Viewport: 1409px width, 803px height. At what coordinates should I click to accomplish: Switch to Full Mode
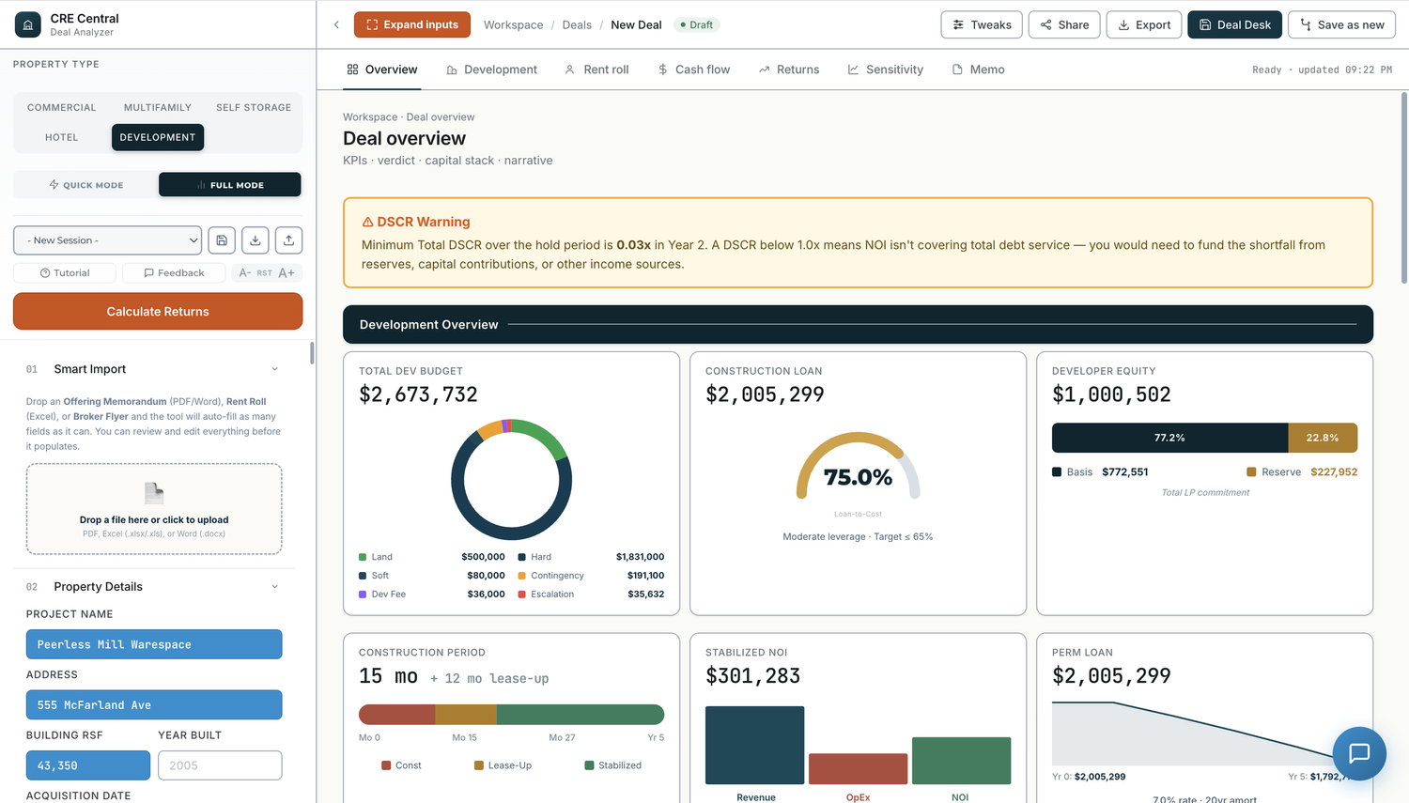click(x=230, y=185)
